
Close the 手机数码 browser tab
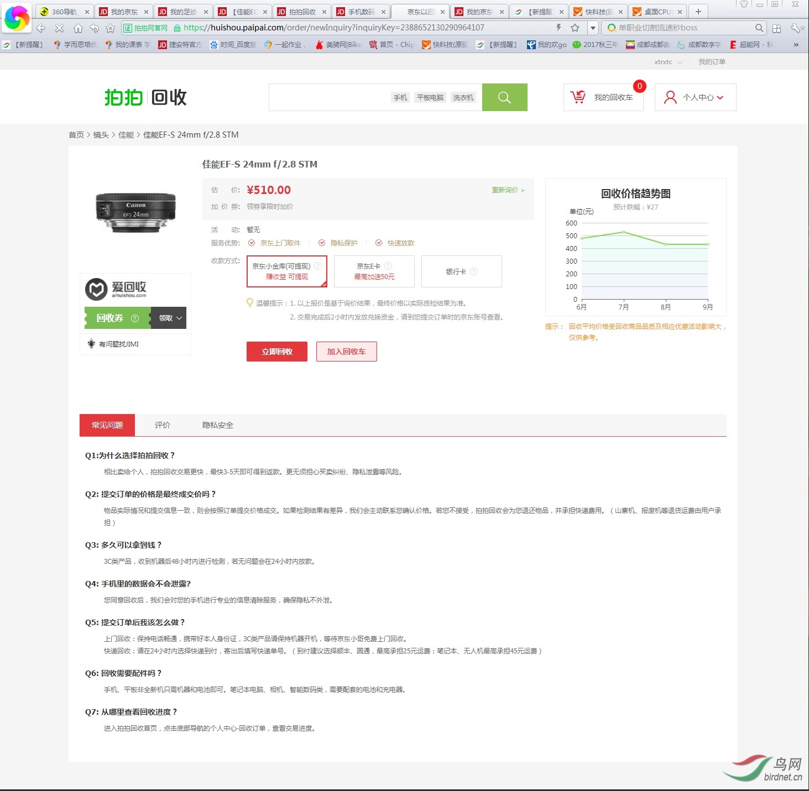pyautogui.click(x=383, y=12)
